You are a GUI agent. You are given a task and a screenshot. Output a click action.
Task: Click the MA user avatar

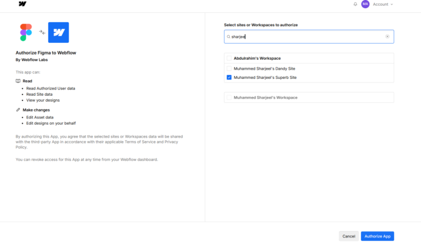click(x=365, y=4)
